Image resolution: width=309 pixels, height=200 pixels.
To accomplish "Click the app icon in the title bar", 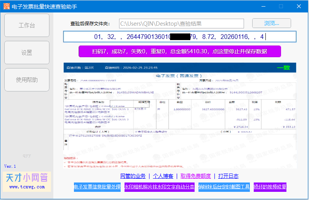I will coord(7,6).
